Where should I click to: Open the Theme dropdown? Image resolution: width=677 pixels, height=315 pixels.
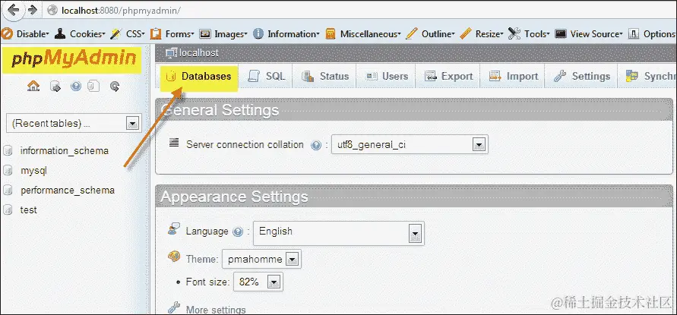(x=261, y=259)
